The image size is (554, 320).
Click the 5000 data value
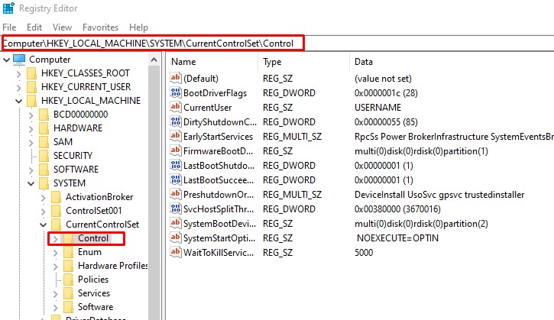tap(364, 253)
